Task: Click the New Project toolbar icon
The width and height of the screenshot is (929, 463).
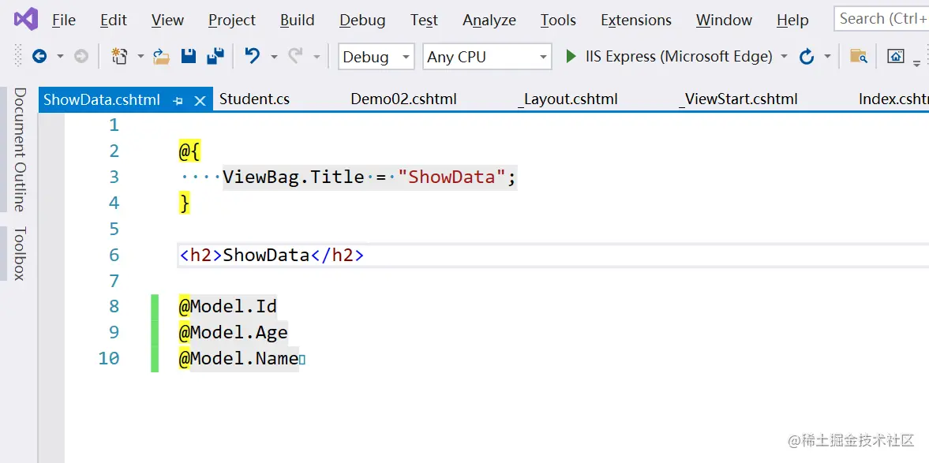Action: click(x=120, y=57)
